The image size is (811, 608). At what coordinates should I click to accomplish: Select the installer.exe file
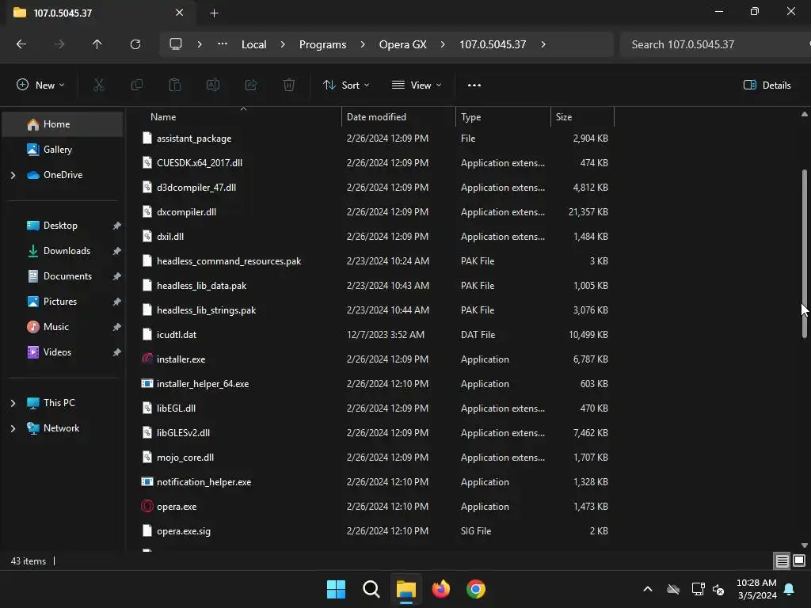[375, 359]
